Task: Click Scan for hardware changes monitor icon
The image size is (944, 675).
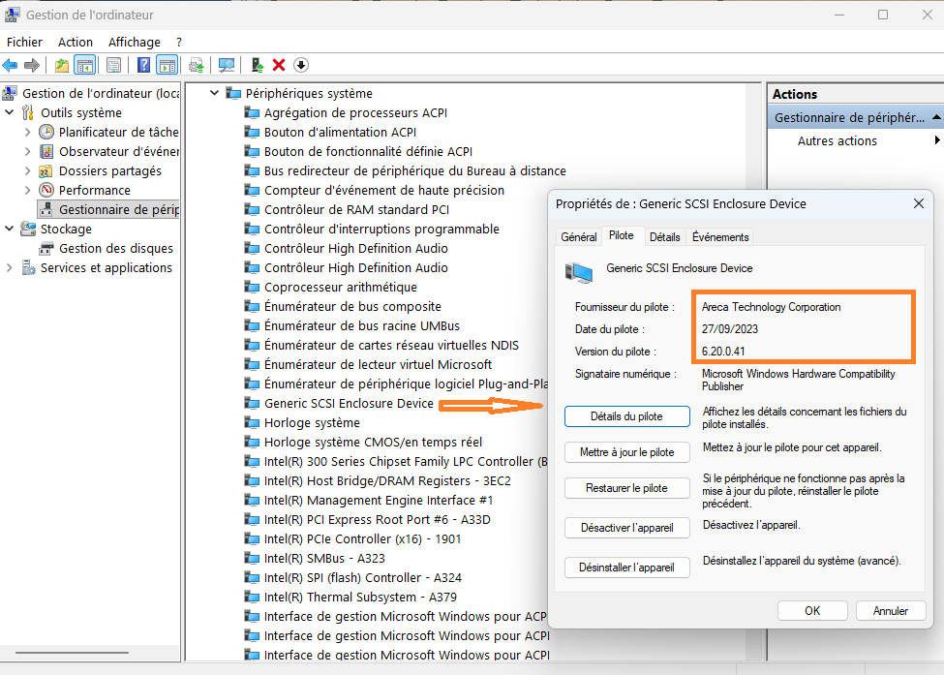Action: pyautogui.click(x=227, y=65)
